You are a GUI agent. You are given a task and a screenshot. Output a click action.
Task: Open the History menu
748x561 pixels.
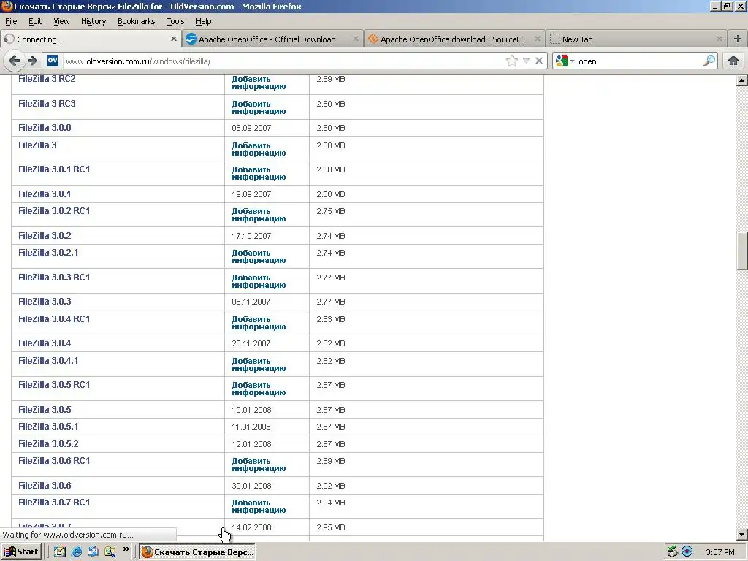click(x=93, y=21)
